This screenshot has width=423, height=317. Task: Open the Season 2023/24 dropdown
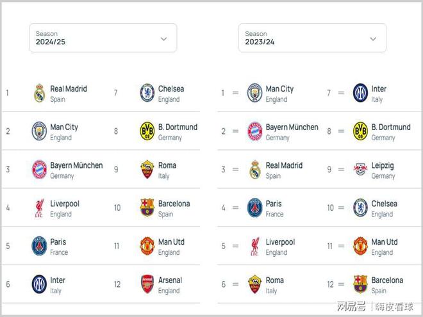pyautogui.click(x=312, y=38)
